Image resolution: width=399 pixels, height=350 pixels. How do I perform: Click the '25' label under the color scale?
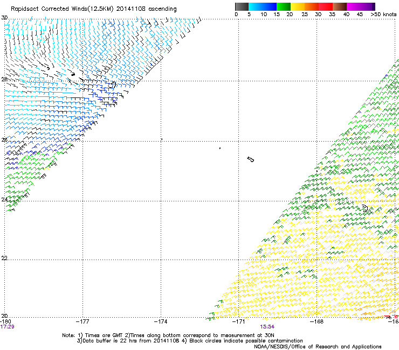tap(305, 14)
